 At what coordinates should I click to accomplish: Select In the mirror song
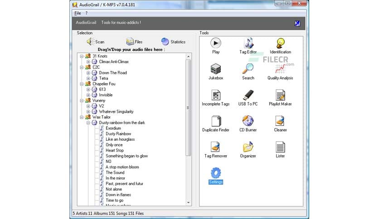pyautogui.click(x=115, y=178)
